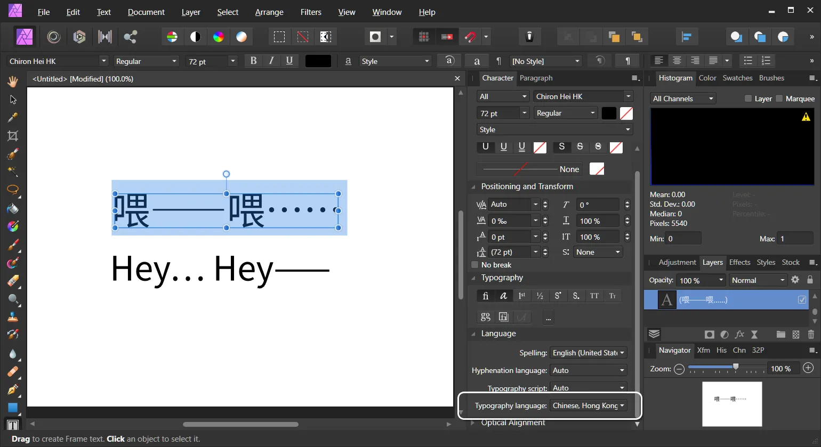Open the Typography language dropdown
821x447 pixels.
tap(588, 405)
